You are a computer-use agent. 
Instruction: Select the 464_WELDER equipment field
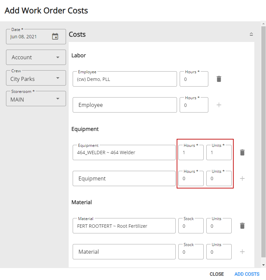click(124, 152)
